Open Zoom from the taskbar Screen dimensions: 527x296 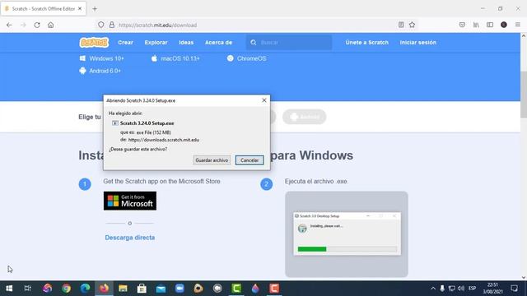180,289
